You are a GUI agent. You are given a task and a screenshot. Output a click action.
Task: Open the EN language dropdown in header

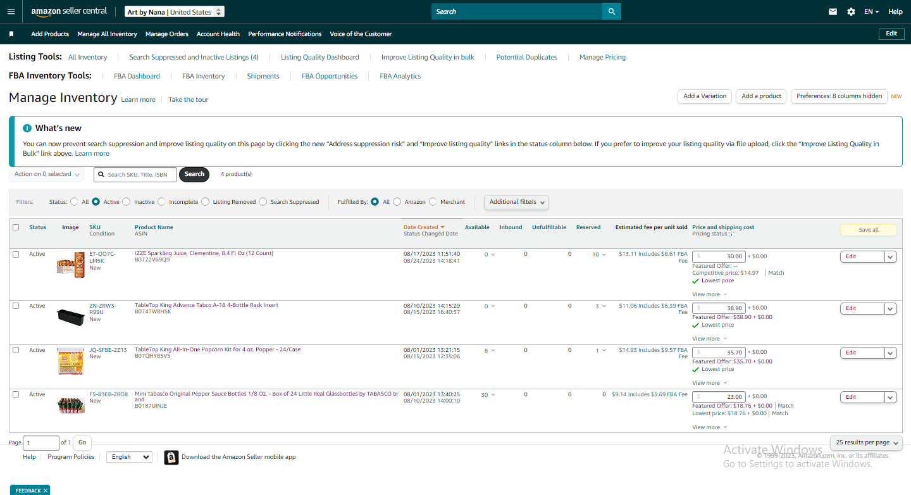tap(873, 11)
